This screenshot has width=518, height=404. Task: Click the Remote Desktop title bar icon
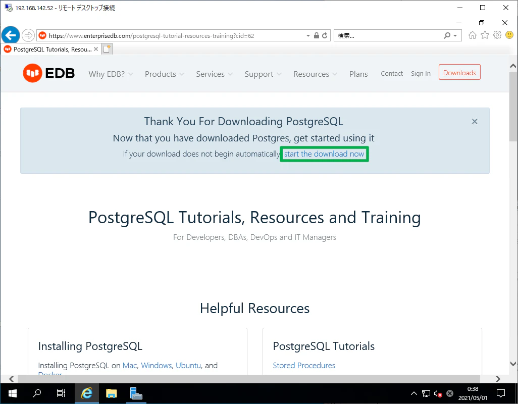(x=9, y=8)
